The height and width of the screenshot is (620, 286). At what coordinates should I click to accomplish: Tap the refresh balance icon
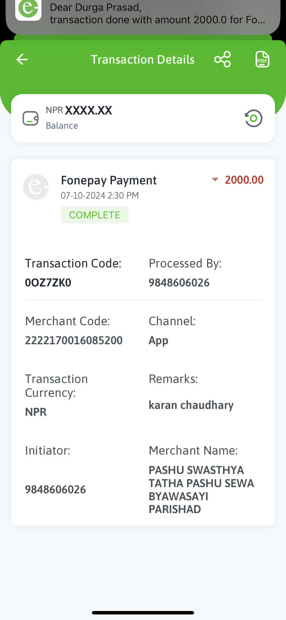click(x=254, y=118)
